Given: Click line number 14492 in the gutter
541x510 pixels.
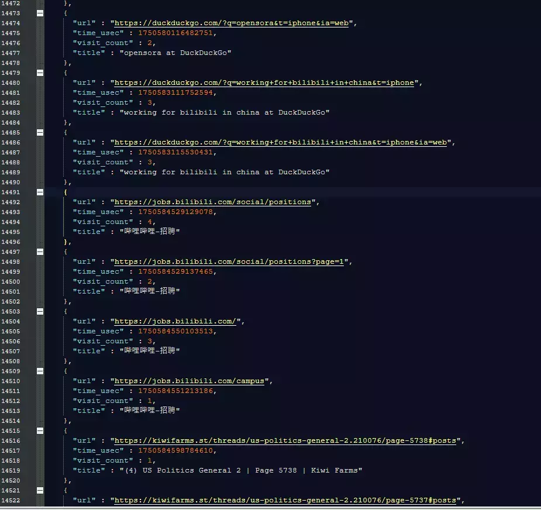Looking at the screenshot, I should (x=11, y=202).
